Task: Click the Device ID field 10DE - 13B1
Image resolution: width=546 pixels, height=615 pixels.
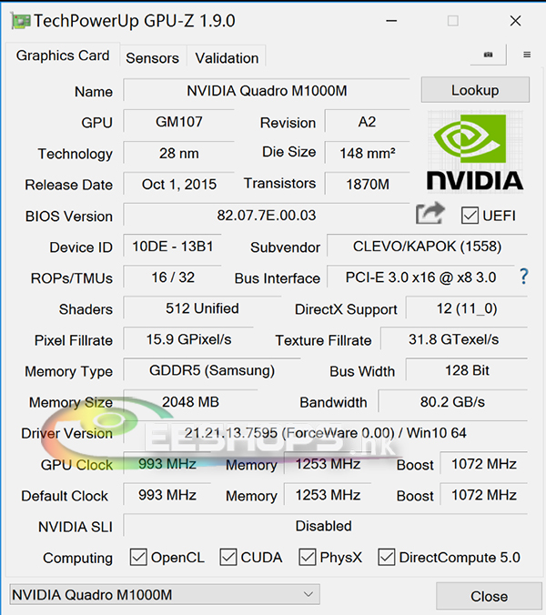Action: pyautogui.click(x=173, y=247)
